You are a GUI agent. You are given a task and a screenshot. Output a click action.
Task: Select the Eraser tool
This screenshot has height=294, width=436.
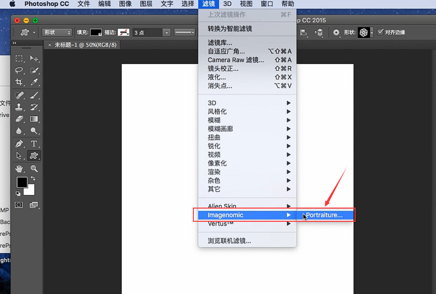19,119
